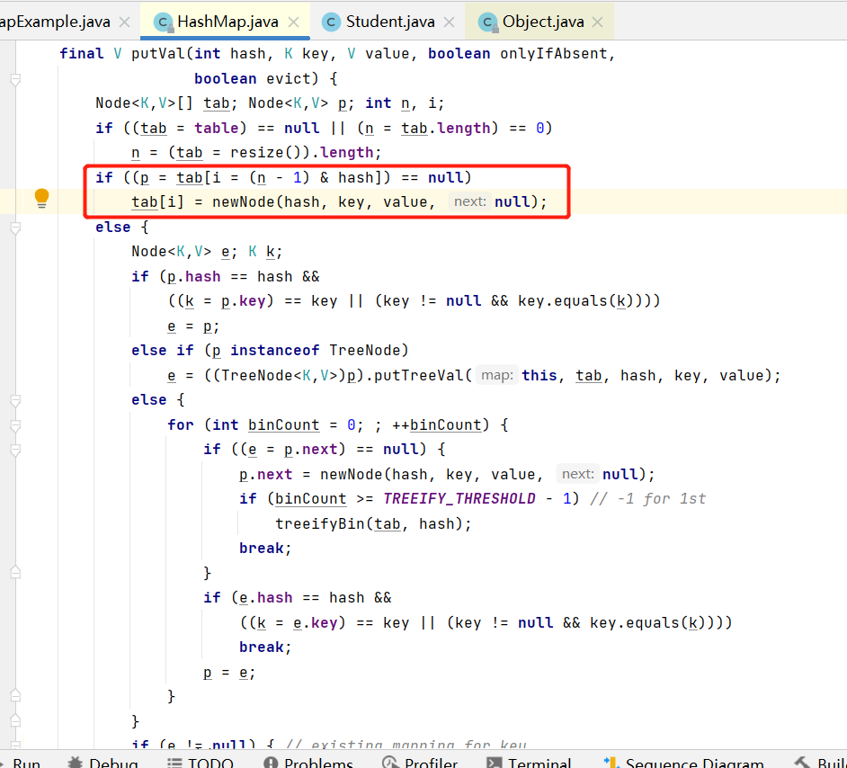Click '++binCount' in the for loop
The height and width of the screenshot is (768, 847).
(x=436, y=425)
